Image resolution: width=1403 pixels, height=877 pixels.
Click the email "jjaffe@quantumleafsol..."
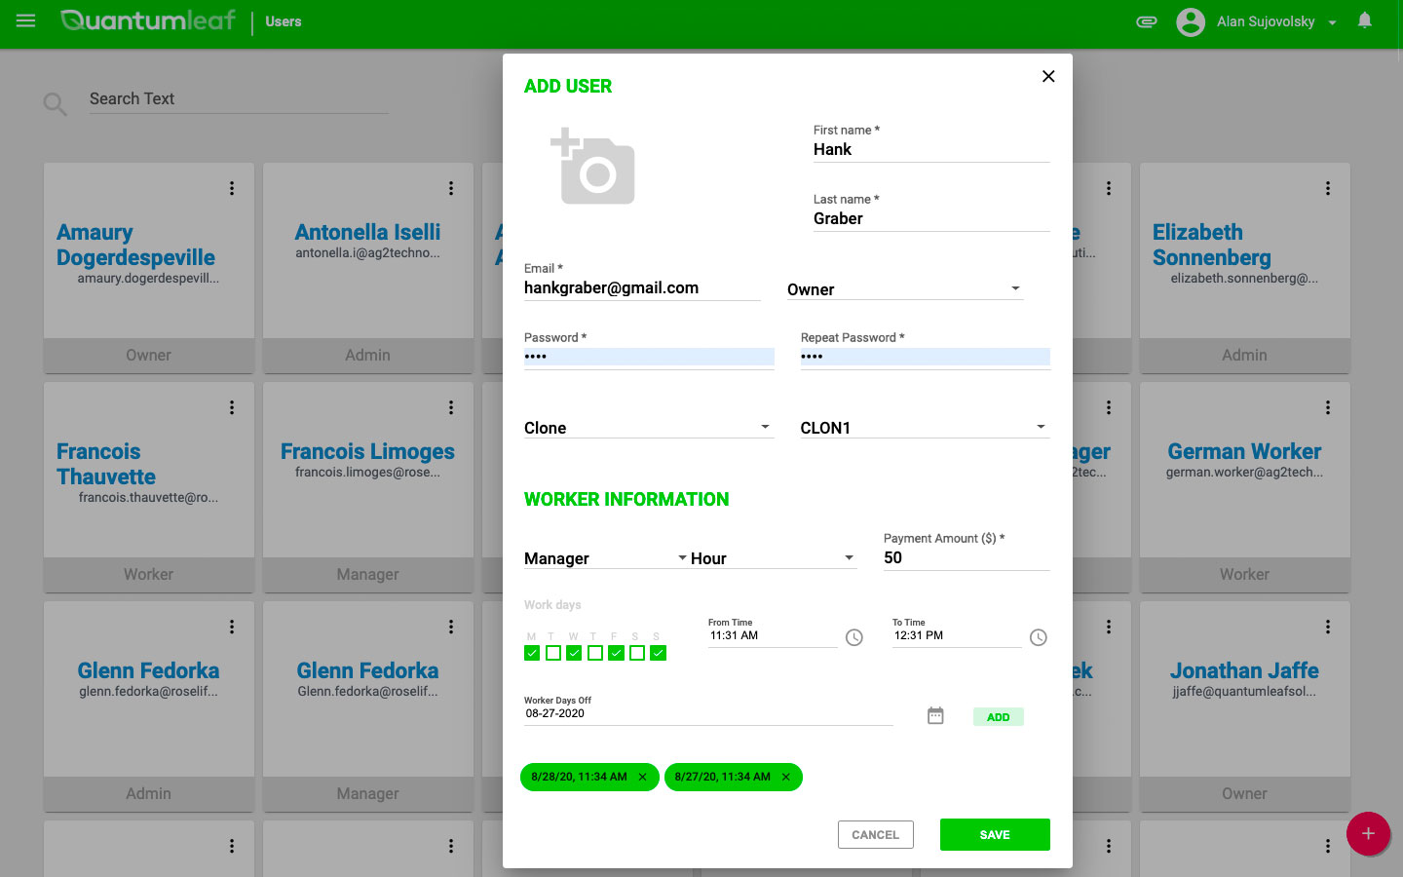pyautogui.click(x=1244, y=692)
